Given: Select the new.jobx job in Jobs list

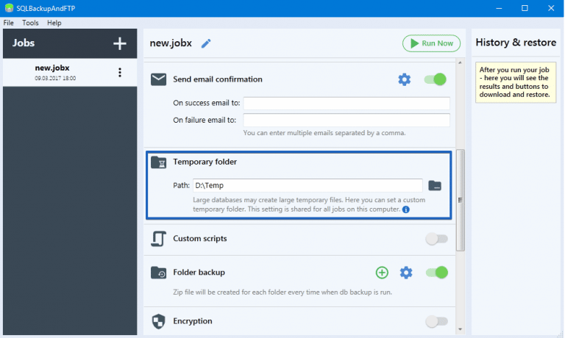Looking at the screenshot, I should point(70,72).
